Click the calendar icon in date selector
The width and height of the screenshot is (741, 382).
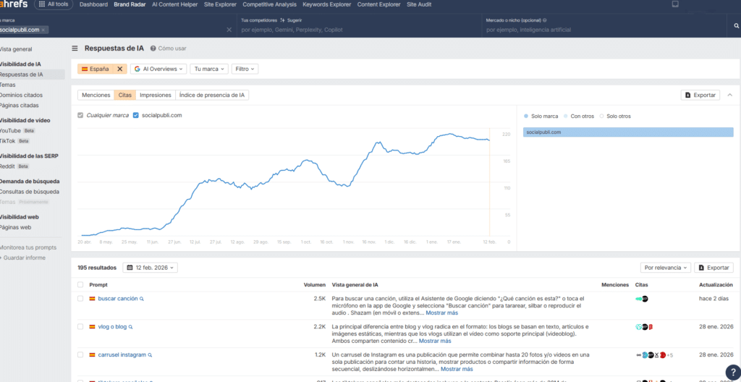tap(130, 268)
